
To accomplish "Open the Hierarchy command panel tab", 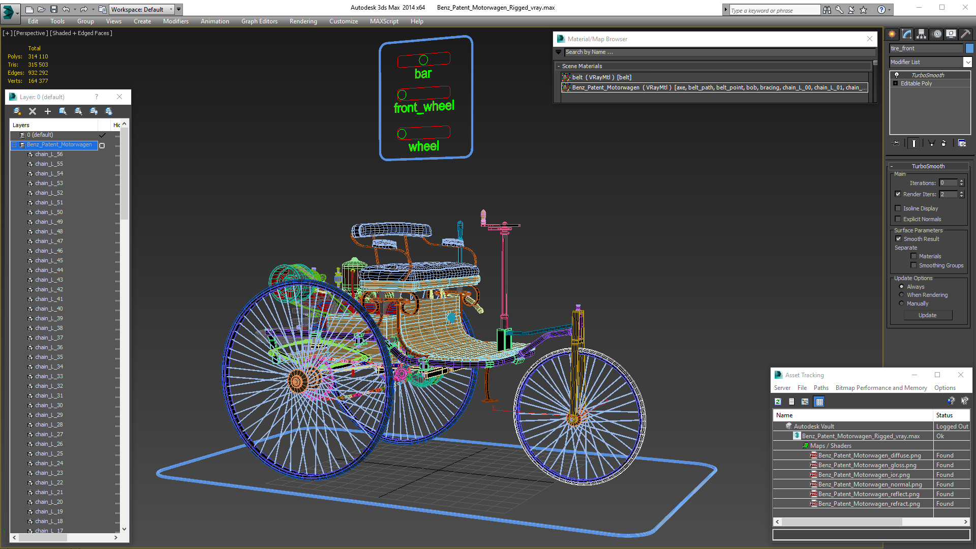I will click(922, 34).
